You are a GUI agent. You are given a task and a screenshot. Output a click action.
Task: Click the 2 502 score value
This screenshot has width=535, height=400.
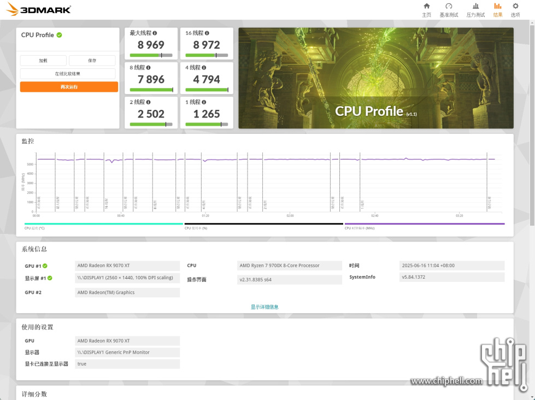[151, 114]
